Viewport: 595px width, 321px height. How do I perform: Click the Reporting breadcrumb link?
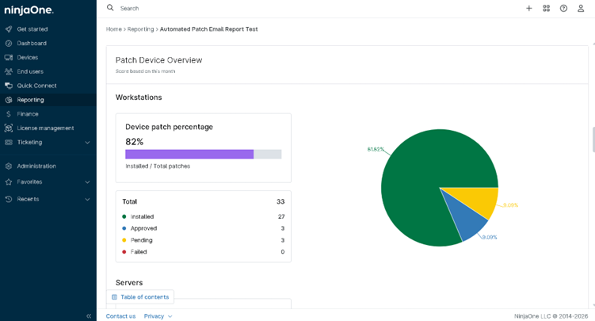(140, 29)
